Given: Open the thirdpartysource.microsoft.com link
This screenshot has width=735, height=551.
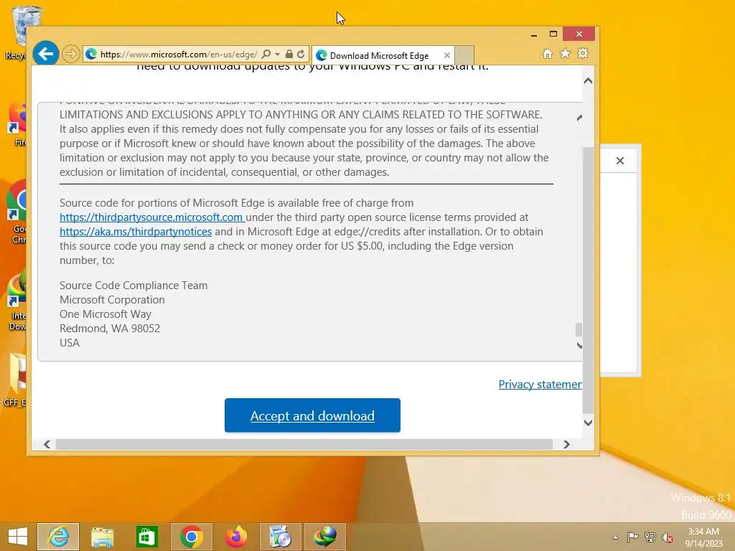Looking at the screenshot, I should click(151, 217).
